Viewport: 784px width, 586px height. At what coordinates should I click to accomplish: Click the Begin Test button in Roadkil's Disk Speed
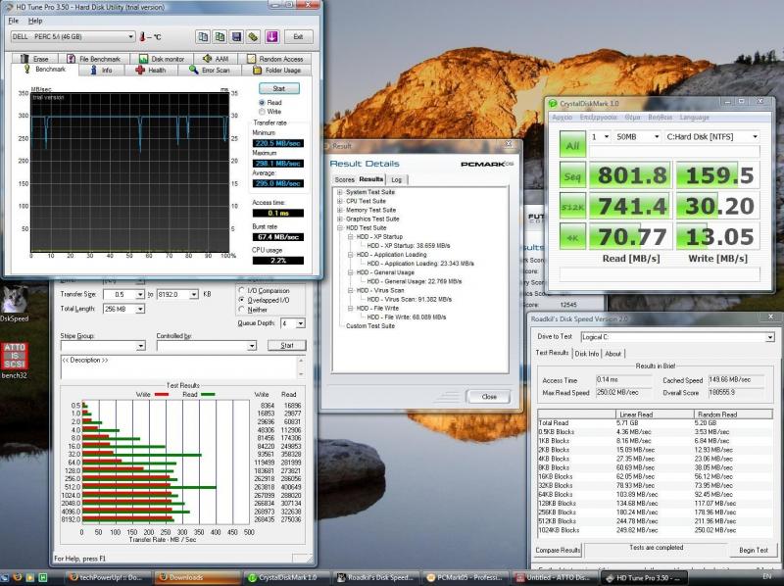tap(754, 550)
